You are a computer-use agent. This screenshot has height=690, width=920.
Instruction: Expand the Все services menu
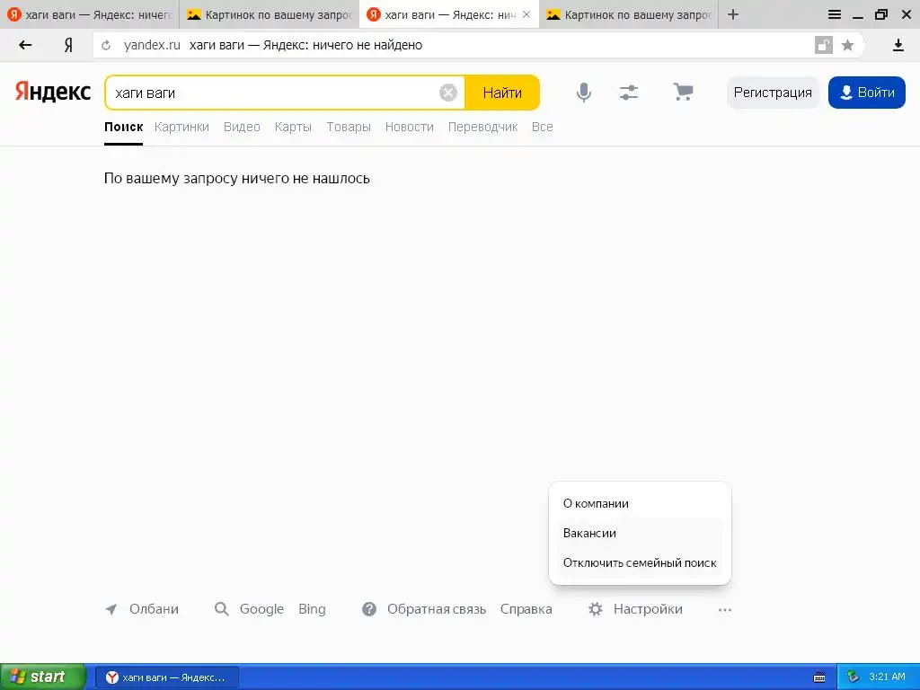pyautogui.click(x=542, y=127)
